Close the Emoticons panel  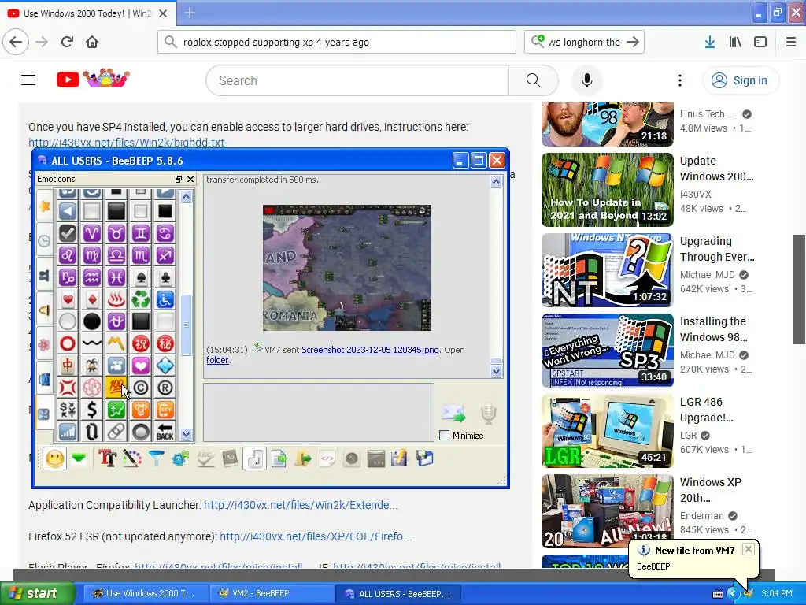(x=190, y=179)
